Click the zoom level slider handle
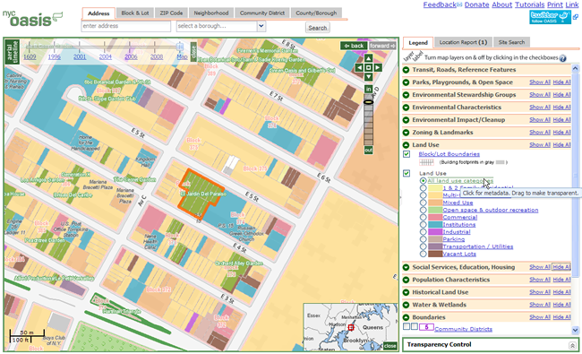 point(368,102)
